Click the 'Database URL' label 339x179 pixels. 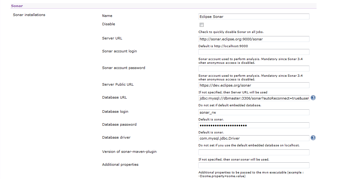pyautogui.click(x=114, y=97)
